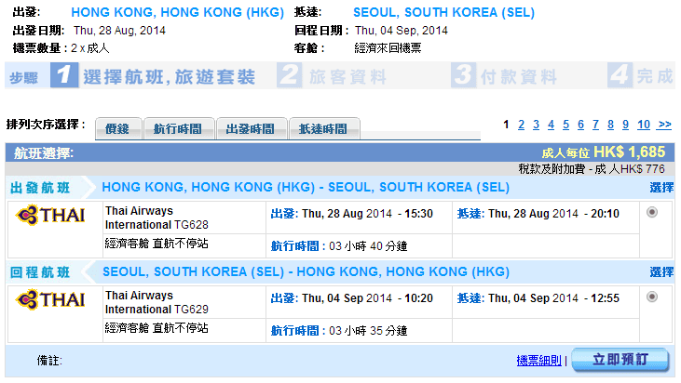Go to results page 2
Screen dimensions: 681x383
point(522,125)
